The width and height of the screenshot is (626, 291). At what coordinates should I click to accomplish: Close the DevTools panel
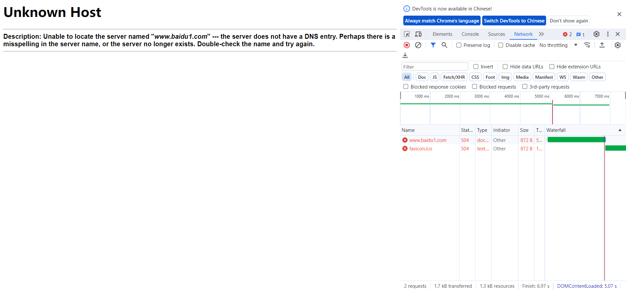click(618, 34)
